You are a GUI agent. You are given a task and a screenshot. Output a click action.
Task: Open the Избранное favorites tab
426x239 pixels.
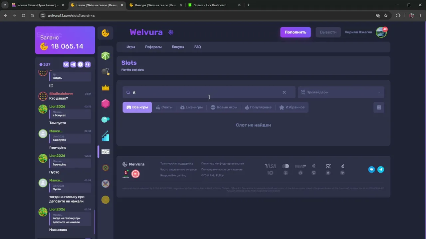[x=292, y=107]
